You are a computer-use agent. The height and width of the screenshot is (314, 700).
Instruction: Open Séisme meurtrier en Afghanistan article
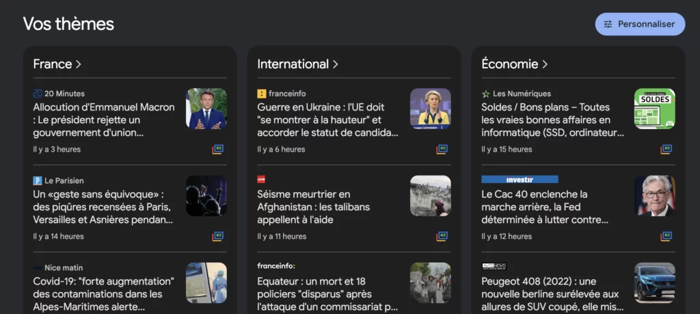pyautogui.click(x=313, y=207)
